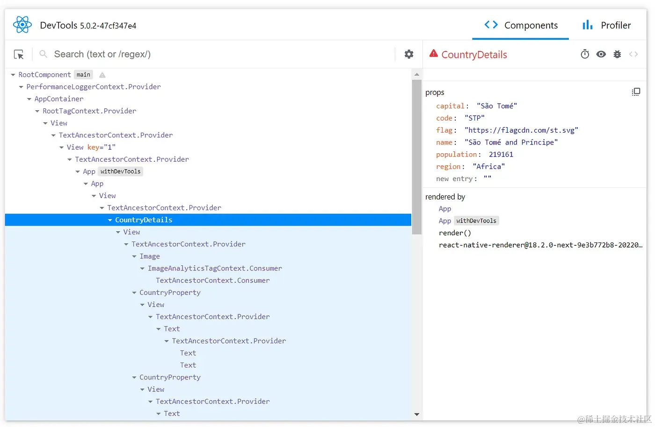Collapse the App withDevTools node arrow
Viewport: 655px width, 427px height.
tap(78, 172)
